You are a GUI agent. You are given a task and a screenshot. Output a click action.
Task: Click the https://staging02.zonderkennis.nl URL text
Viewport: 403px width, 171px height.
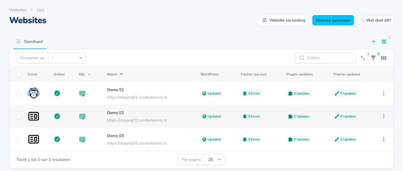(x=137, y=120)
